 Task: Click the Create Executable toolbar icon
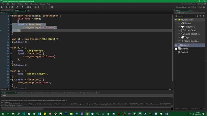pyautogui.click(x=17, y=7)
